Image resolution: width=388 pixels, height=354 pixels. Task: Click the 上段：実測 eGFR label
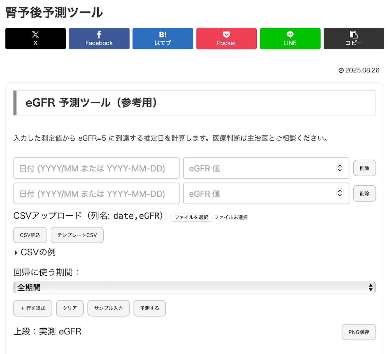[x=48, y=332]
